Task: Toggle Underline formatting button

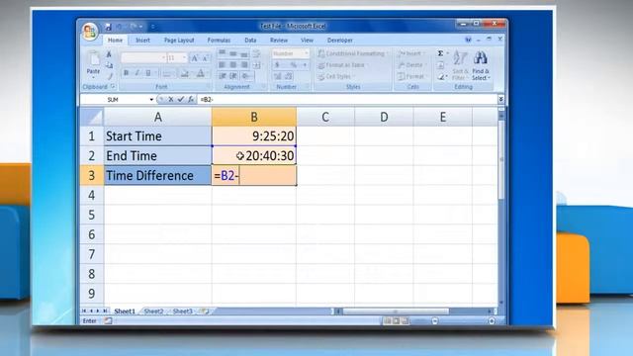Action: coord(148,73)
